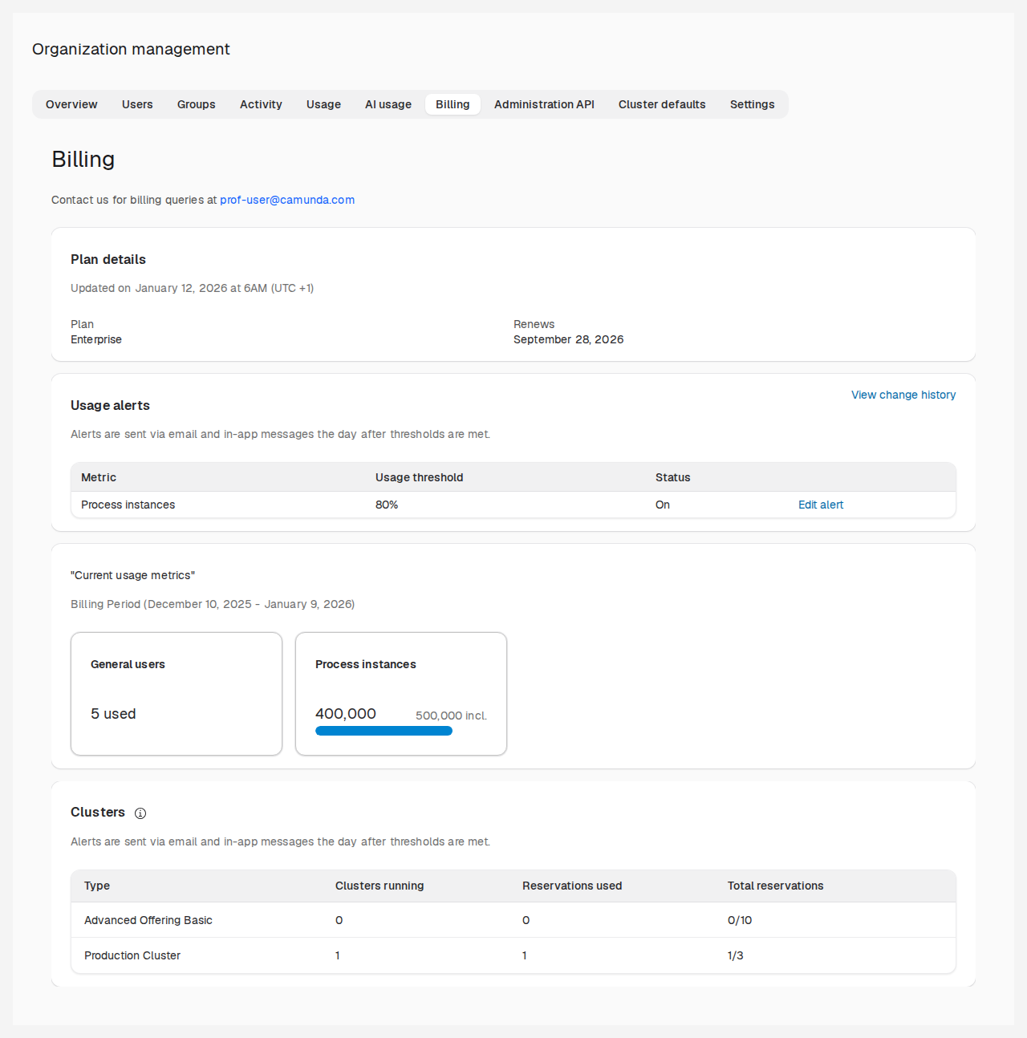The image size is (1027, 1038).
Task: Open View change history link
Action: point(903,395)
